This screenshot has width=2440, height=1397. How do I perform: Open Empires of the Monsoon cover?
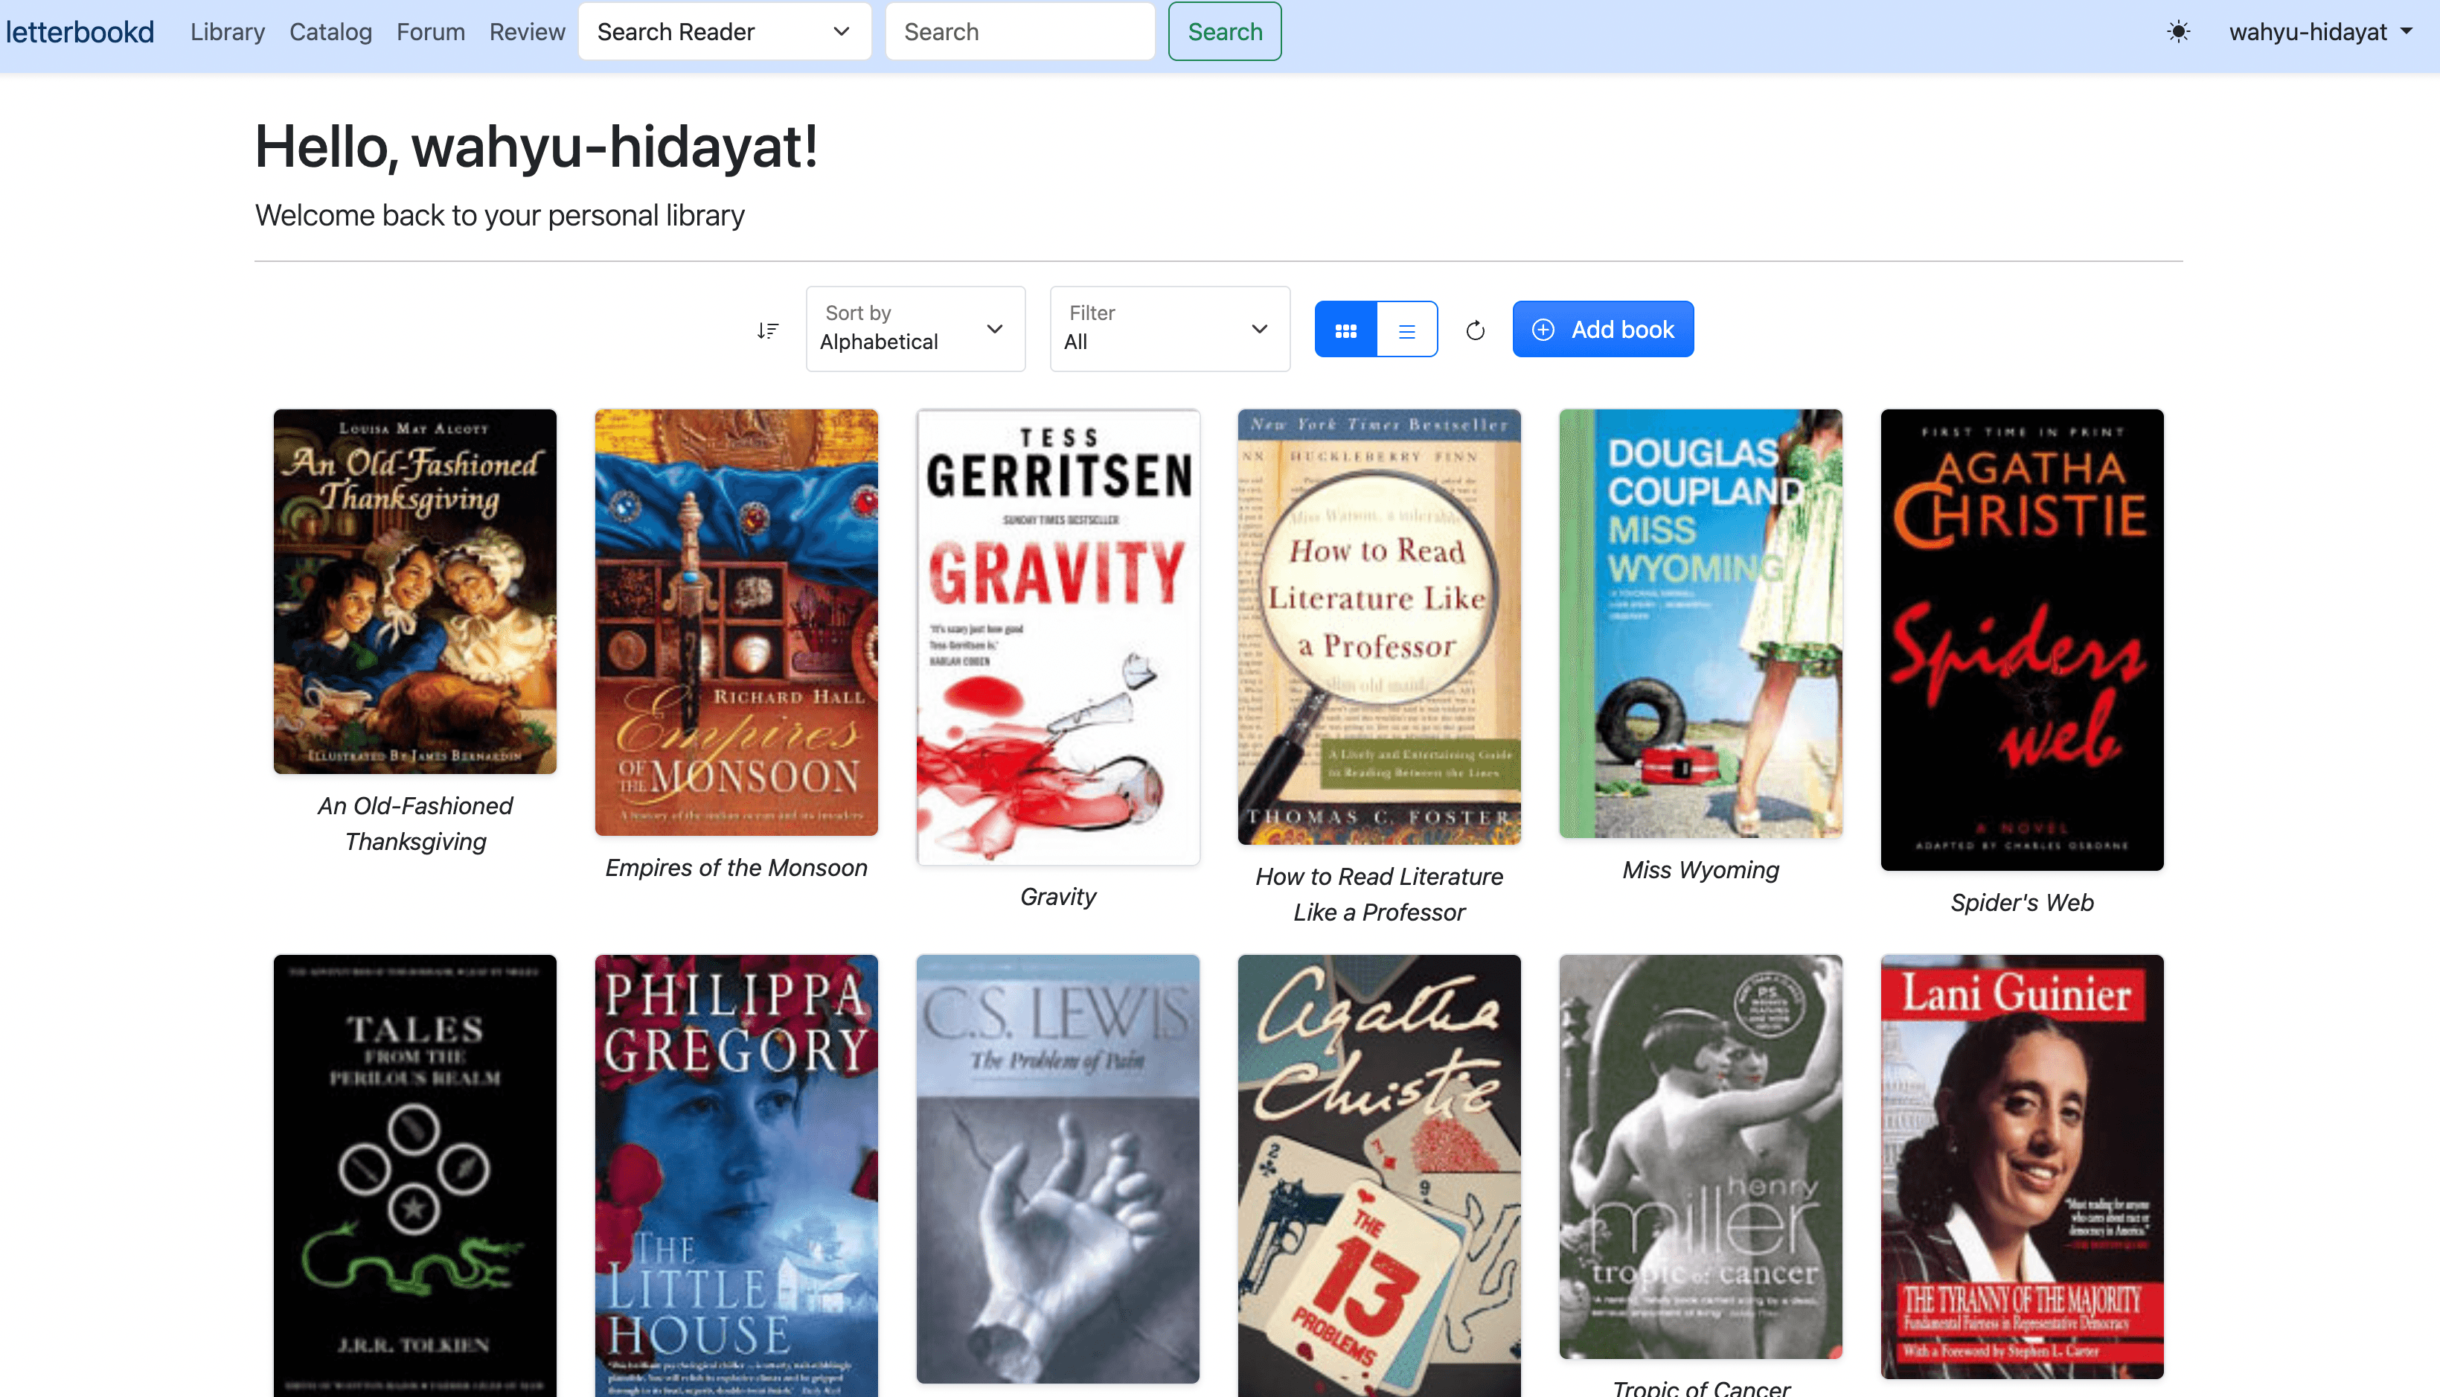tap(737, 621)
